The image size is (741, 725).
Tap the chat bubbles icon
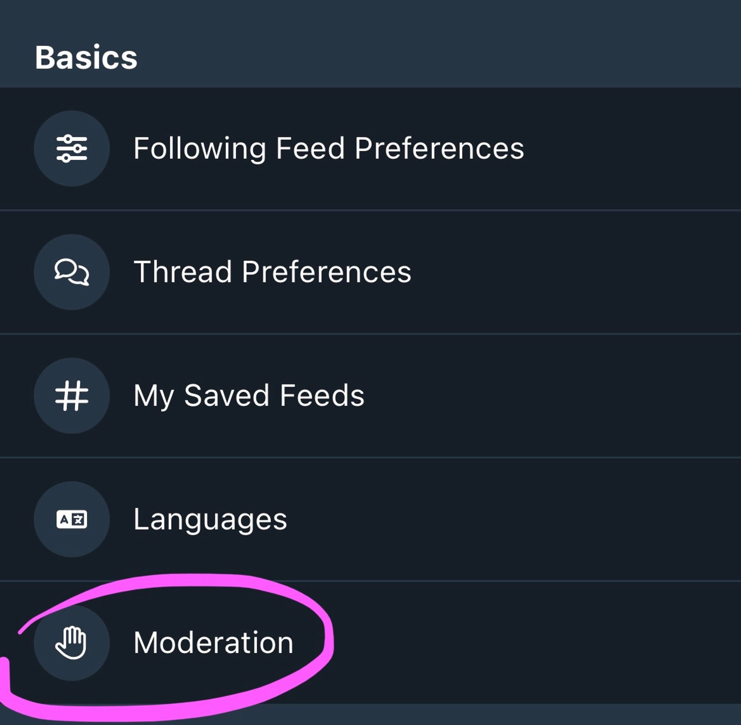(x=72, y=272)
